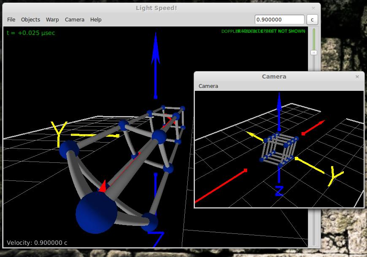The width and height of the screenshot is (367, 257).
Task: Open the Warp menu
Action: [52, 19]
